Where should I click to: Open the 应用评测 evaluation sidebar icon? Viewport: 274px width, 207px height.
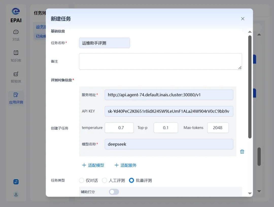click(16, 95)
